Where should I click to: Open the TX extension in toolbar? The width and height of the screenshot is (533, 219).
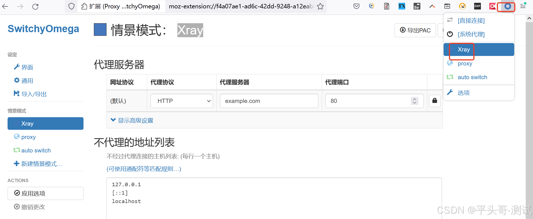click(x=402, y=6)
